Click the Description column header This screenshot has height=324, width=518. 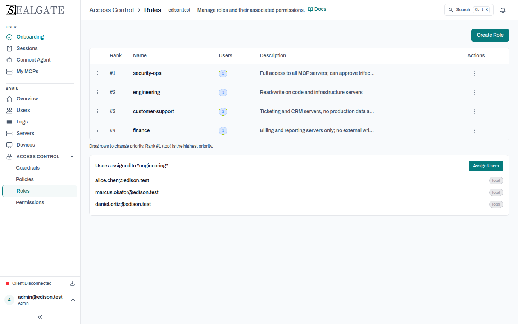pyautogui.click(x=273, y=55)
